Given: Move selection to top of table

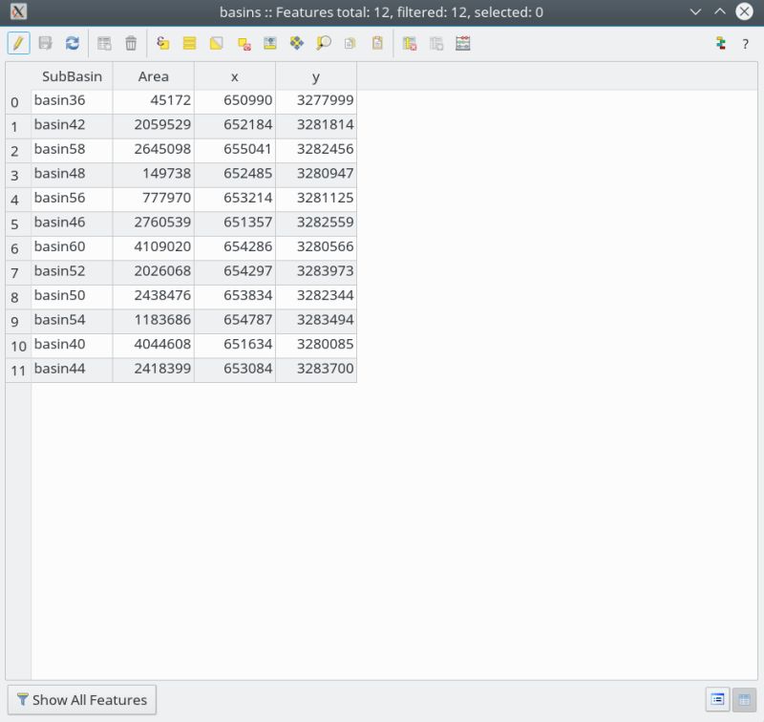Looking at the screenshot, I should click(x=268, y=43).
